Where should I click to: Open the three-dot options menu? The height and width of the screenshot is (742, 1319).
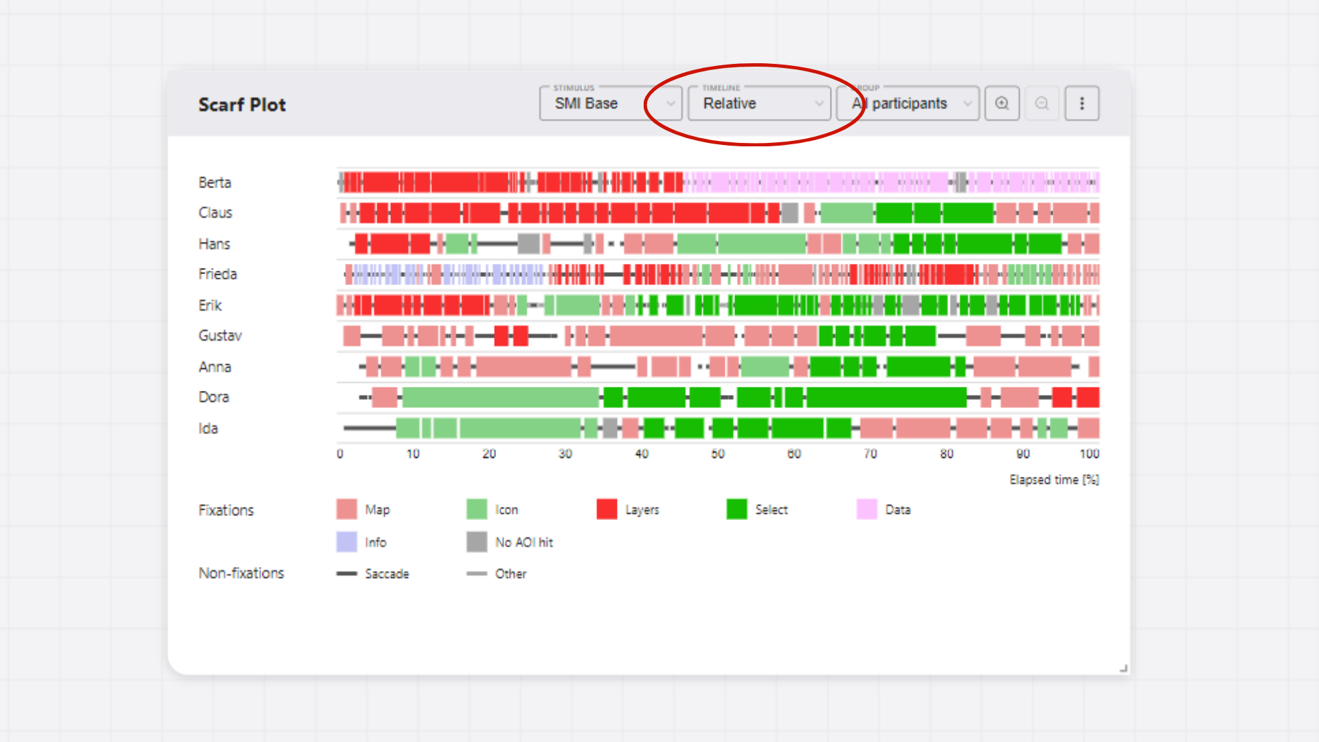1081,103
